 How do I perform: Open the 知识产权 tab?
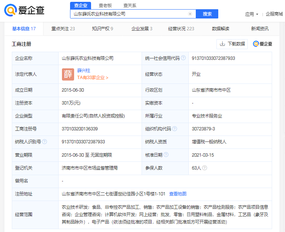[102, 29]
